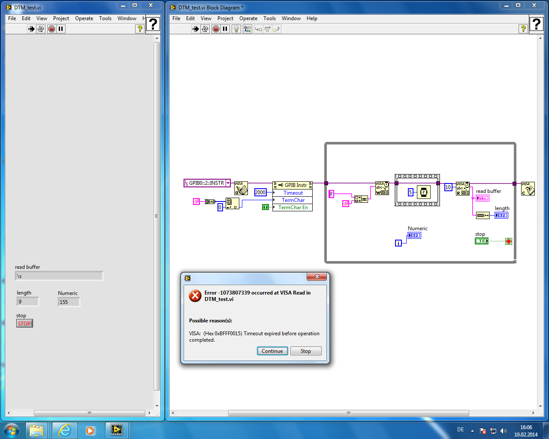
Task: Select the VISA Close node
Action: [528, 188]
